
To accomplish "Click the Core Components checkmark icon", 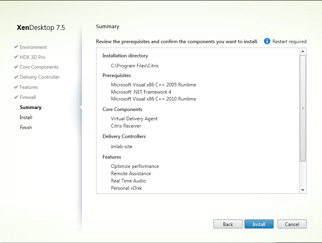I will 16,67.
